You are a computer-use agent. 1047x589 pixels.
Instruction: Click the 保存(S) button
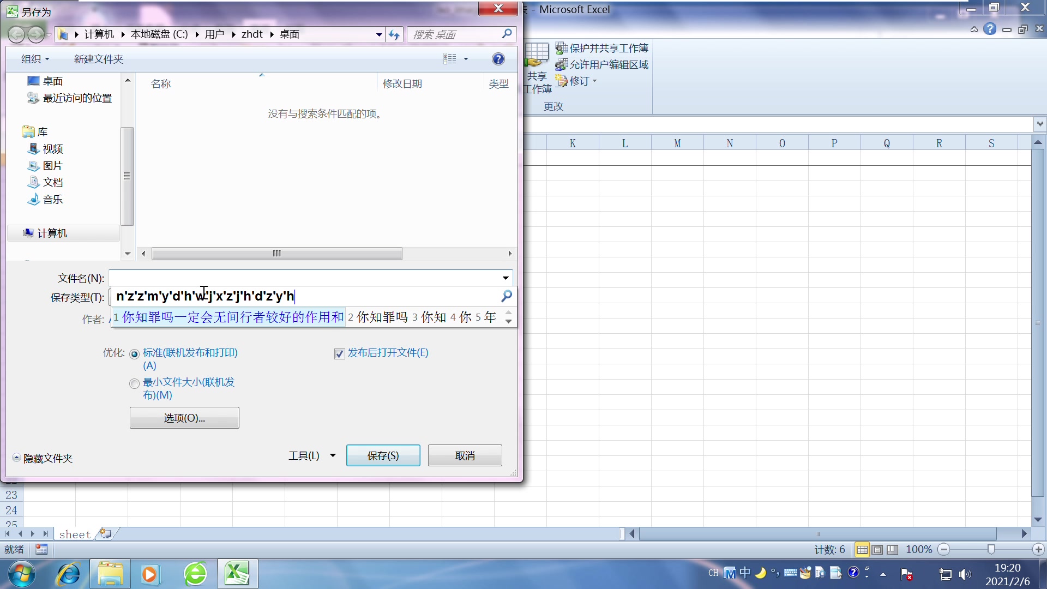383,455
